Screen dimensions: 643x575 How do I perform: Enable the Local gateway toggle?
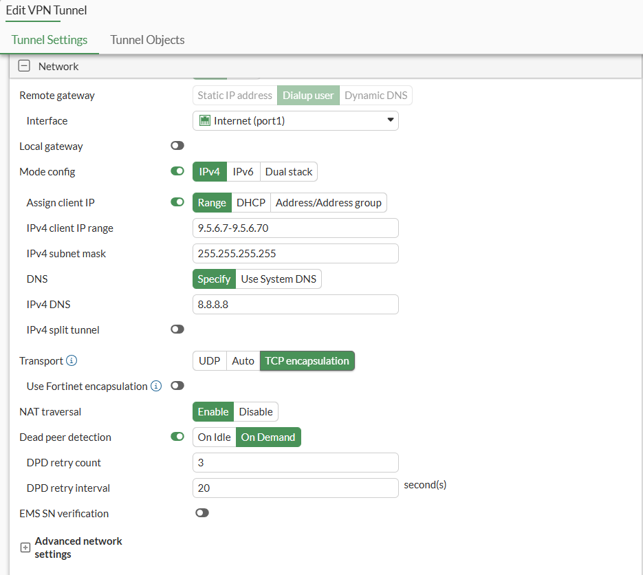pos(177,145)
